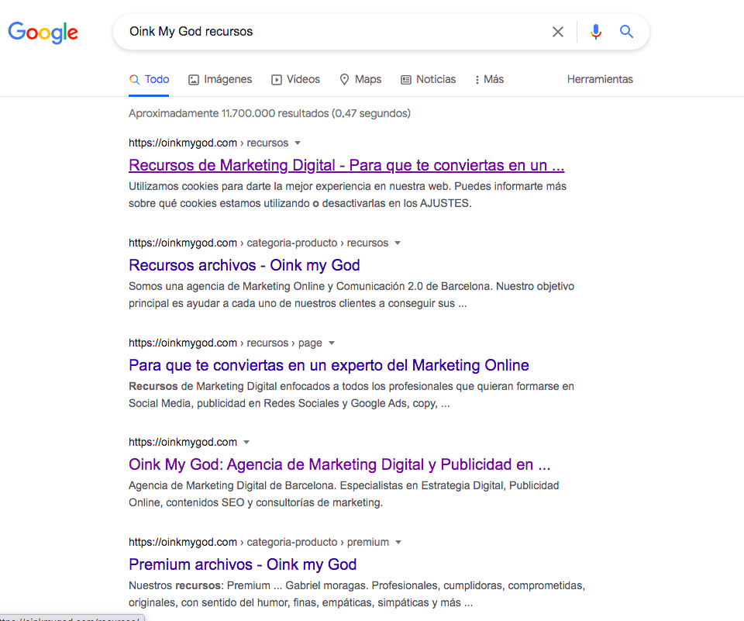Expand arrow next to recursos › page URL

[x=332, y=343]
